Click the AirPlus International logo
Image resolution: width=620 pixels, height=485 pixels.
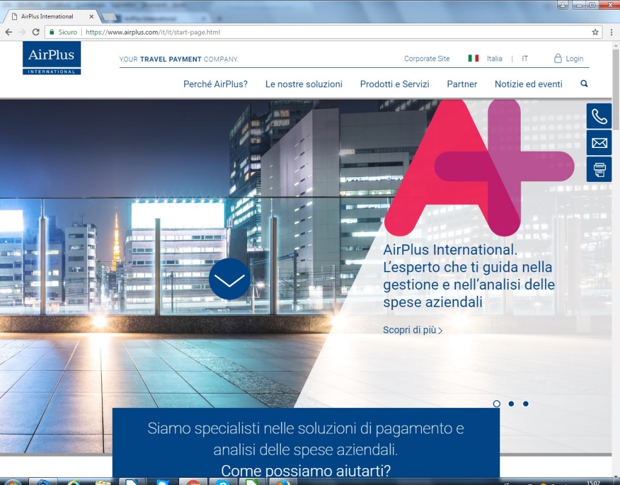coord(51,58)
